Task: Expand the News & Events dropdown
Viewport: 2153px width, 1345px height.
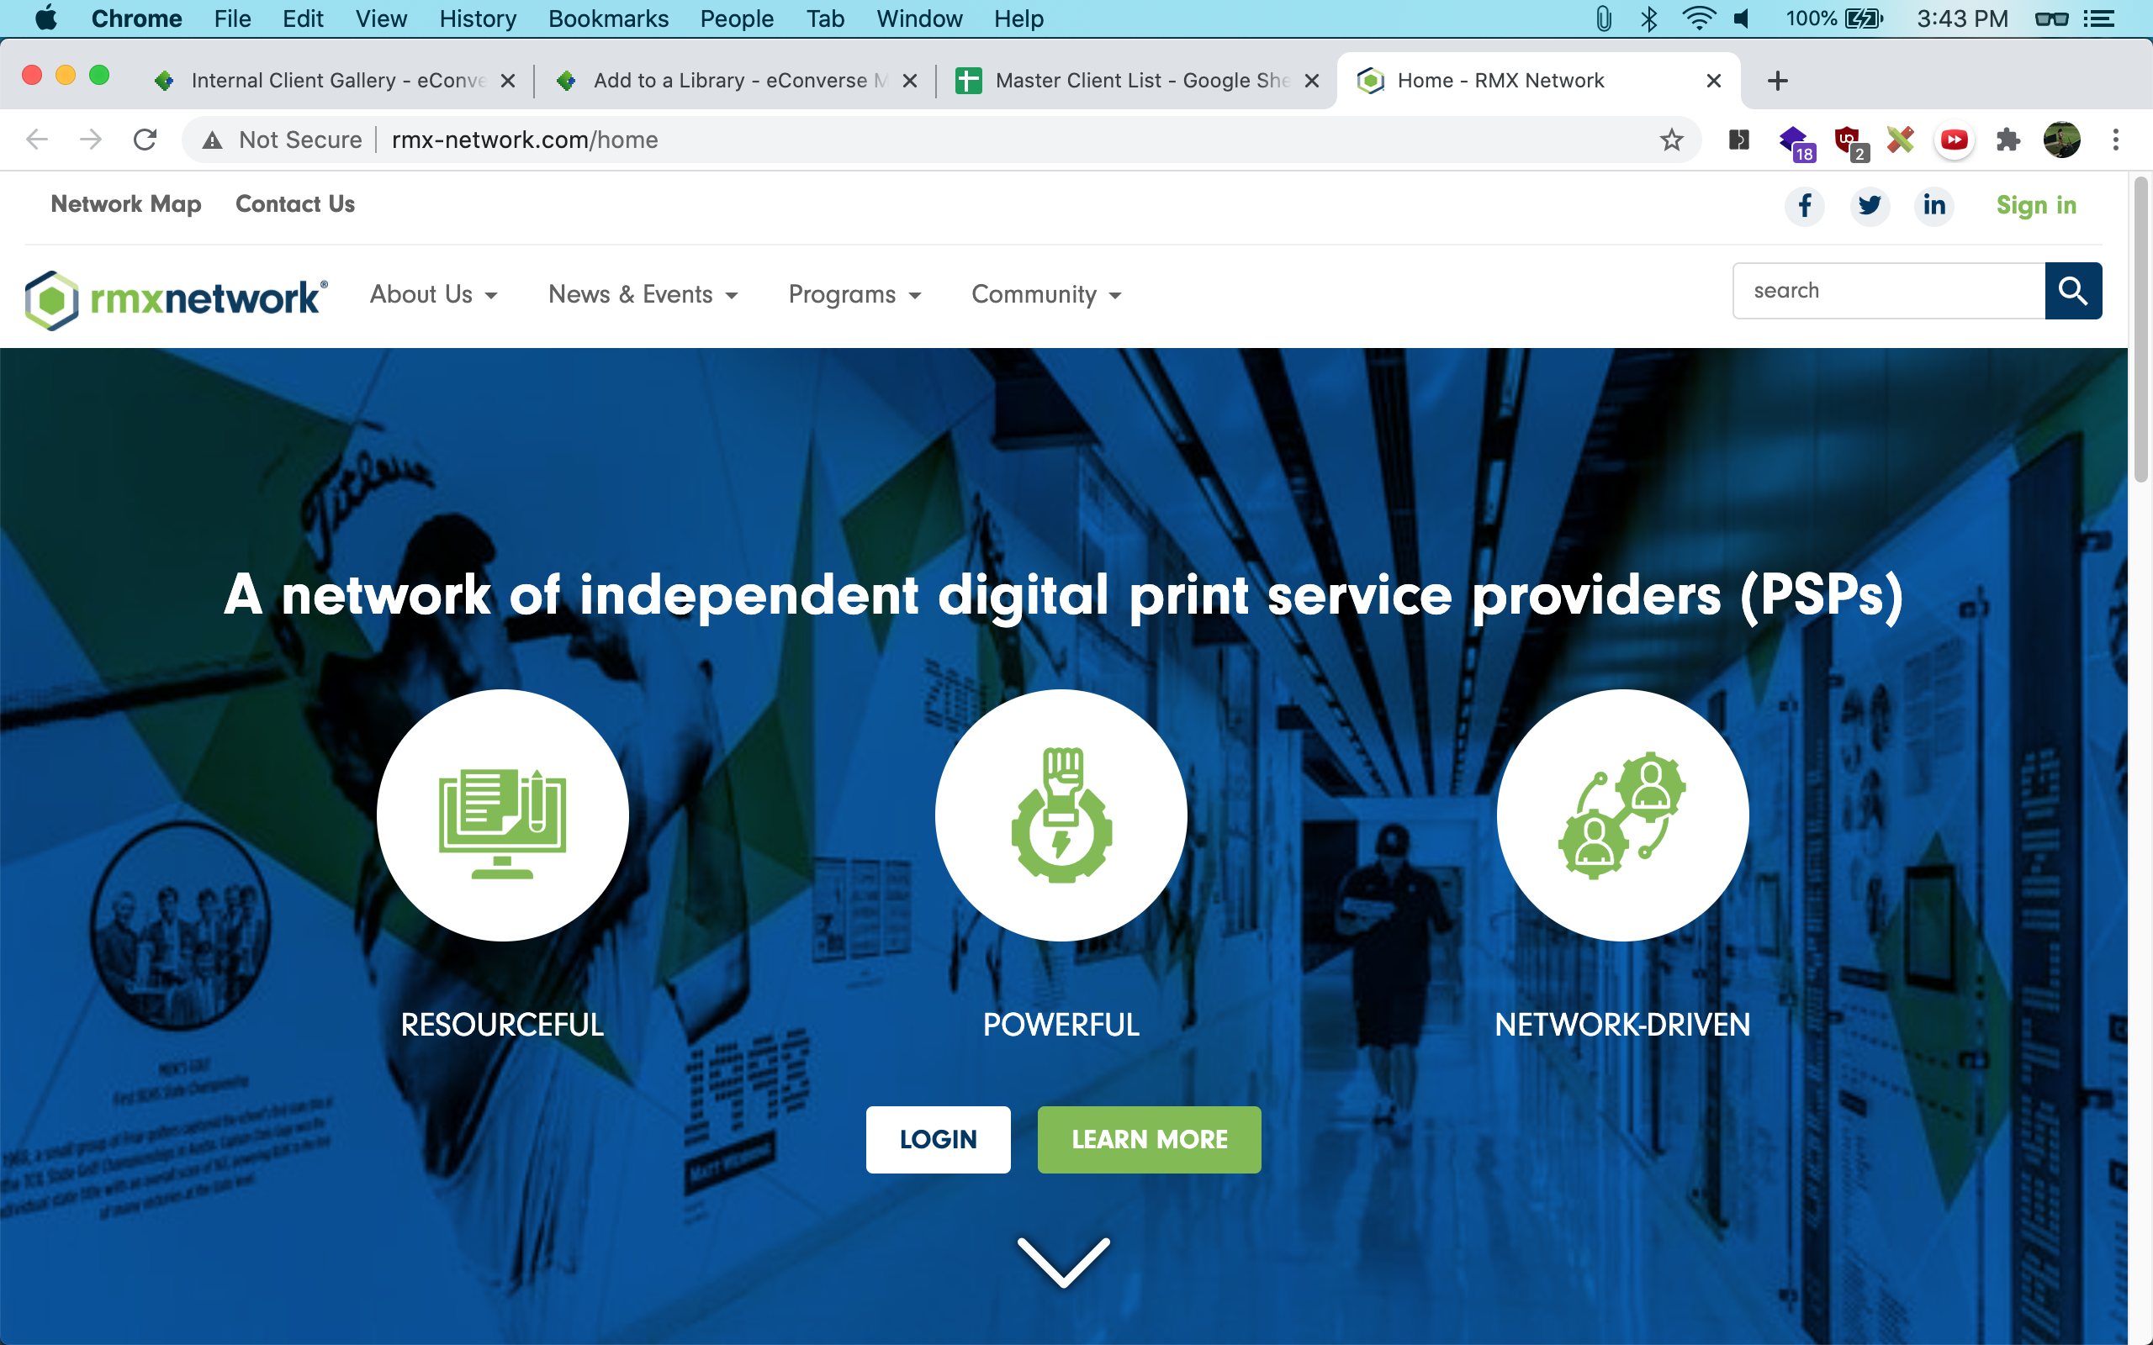Action: coord(643,294)
